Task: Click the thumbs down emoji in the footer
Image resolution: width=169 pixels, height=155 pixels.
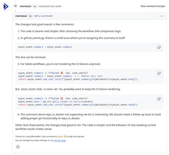Action: 65,136
